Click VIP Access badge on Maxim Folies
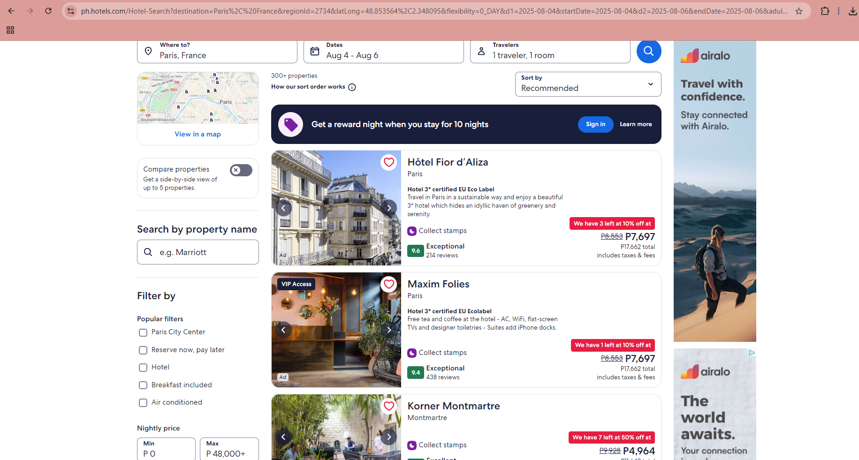 click(296, 284)
